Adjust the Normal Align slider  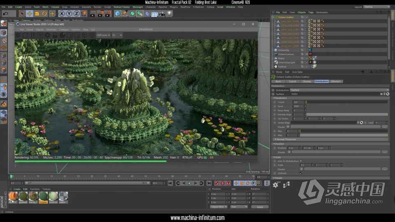coord(347,115)
